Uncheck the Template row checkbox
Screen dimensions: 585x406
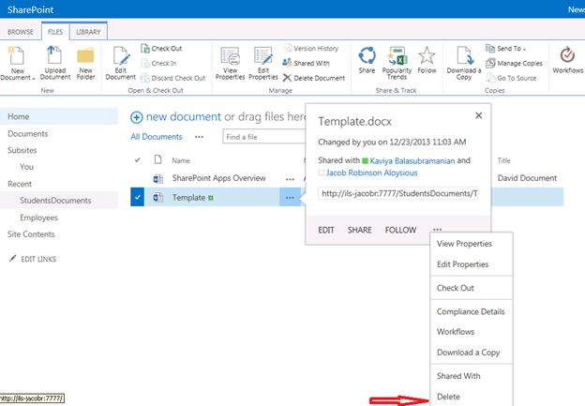click(x=138, y=197)
